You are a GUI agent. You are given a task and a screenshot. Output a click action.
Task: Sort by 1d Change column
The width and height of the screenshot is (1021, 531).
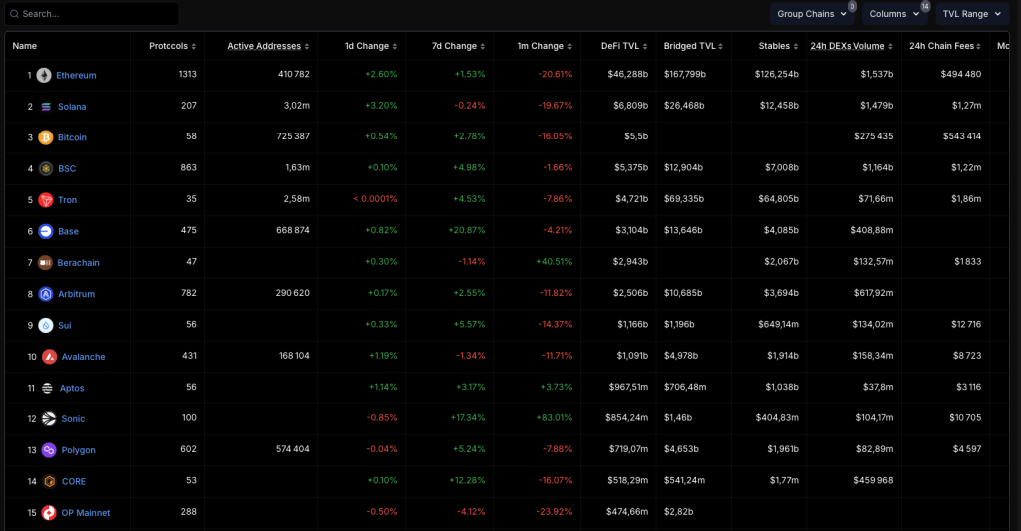(x=371, y=46)
